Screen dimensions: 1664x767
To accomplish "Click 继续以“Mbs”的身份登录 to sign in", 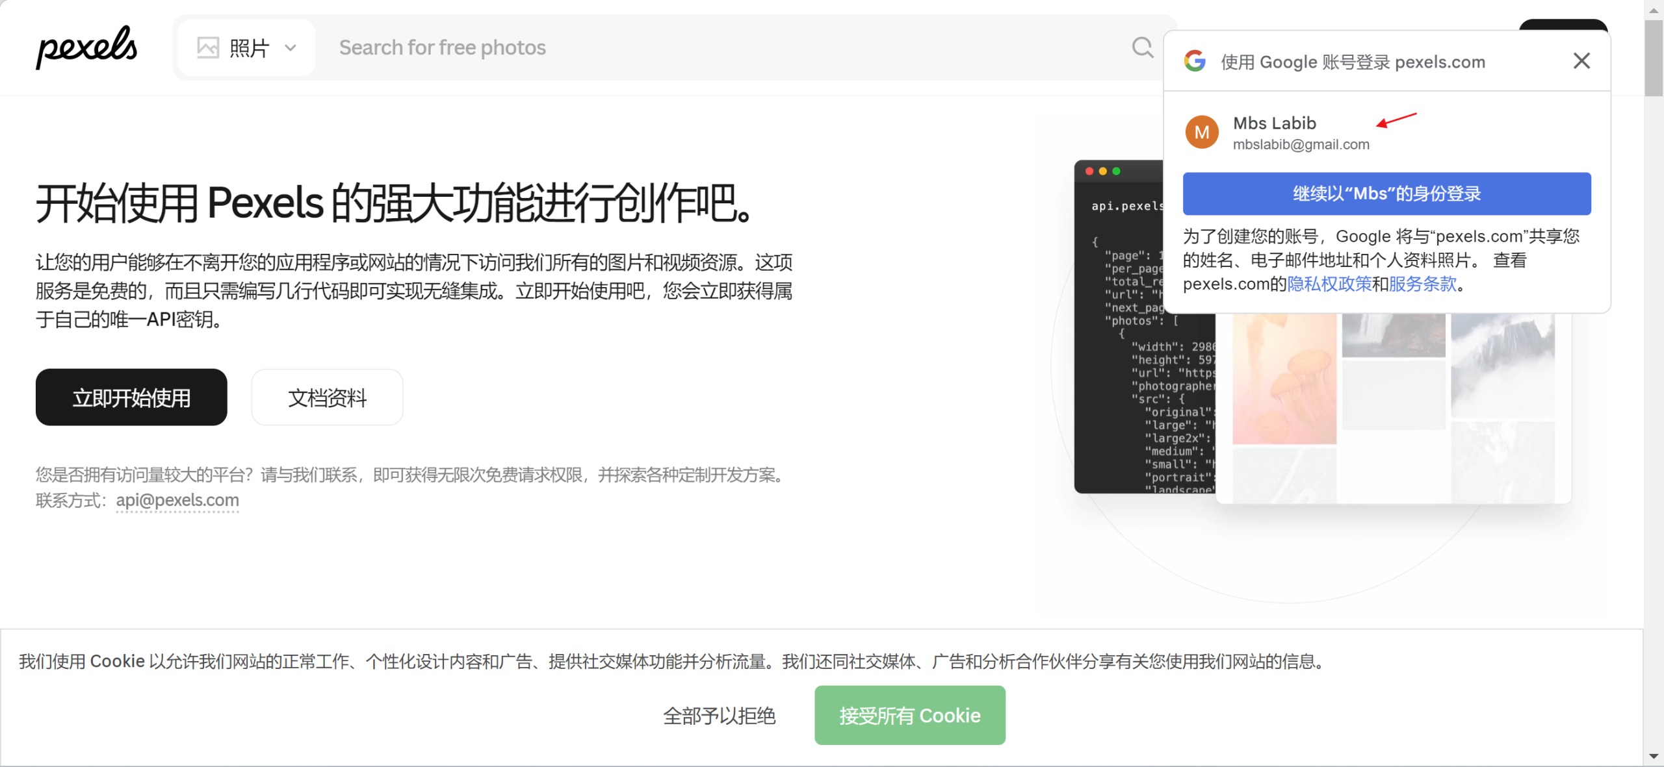I will (x=1387, y=194).
